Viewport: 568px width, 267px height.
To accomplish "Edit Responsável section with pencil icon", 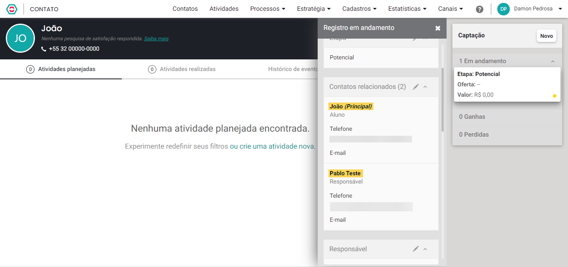I will click(415, 249).
